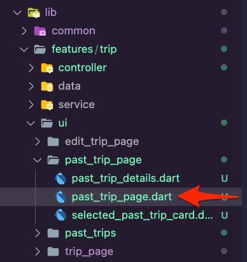This screenshot has width=247, height=262.
Task: Select the past_trip_page folder label
Action: [103, 160]
